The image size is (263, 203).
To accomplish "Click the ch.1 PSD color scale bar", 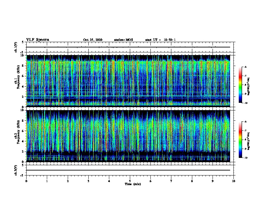I will pyautogui.click(x=240, y=85).
